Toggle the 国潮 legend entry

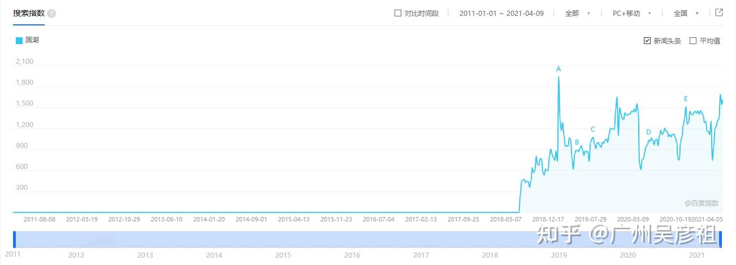27,40
